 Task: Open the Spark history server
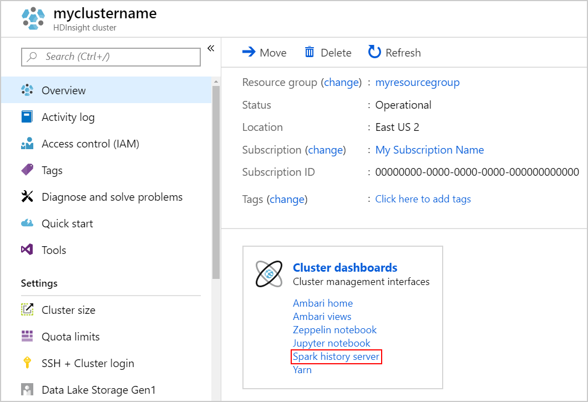point(336,357)
